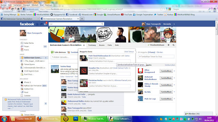Screen dimensions: 218x122
Task: Search within group using the magnifier icon
Action: (173, 45)
